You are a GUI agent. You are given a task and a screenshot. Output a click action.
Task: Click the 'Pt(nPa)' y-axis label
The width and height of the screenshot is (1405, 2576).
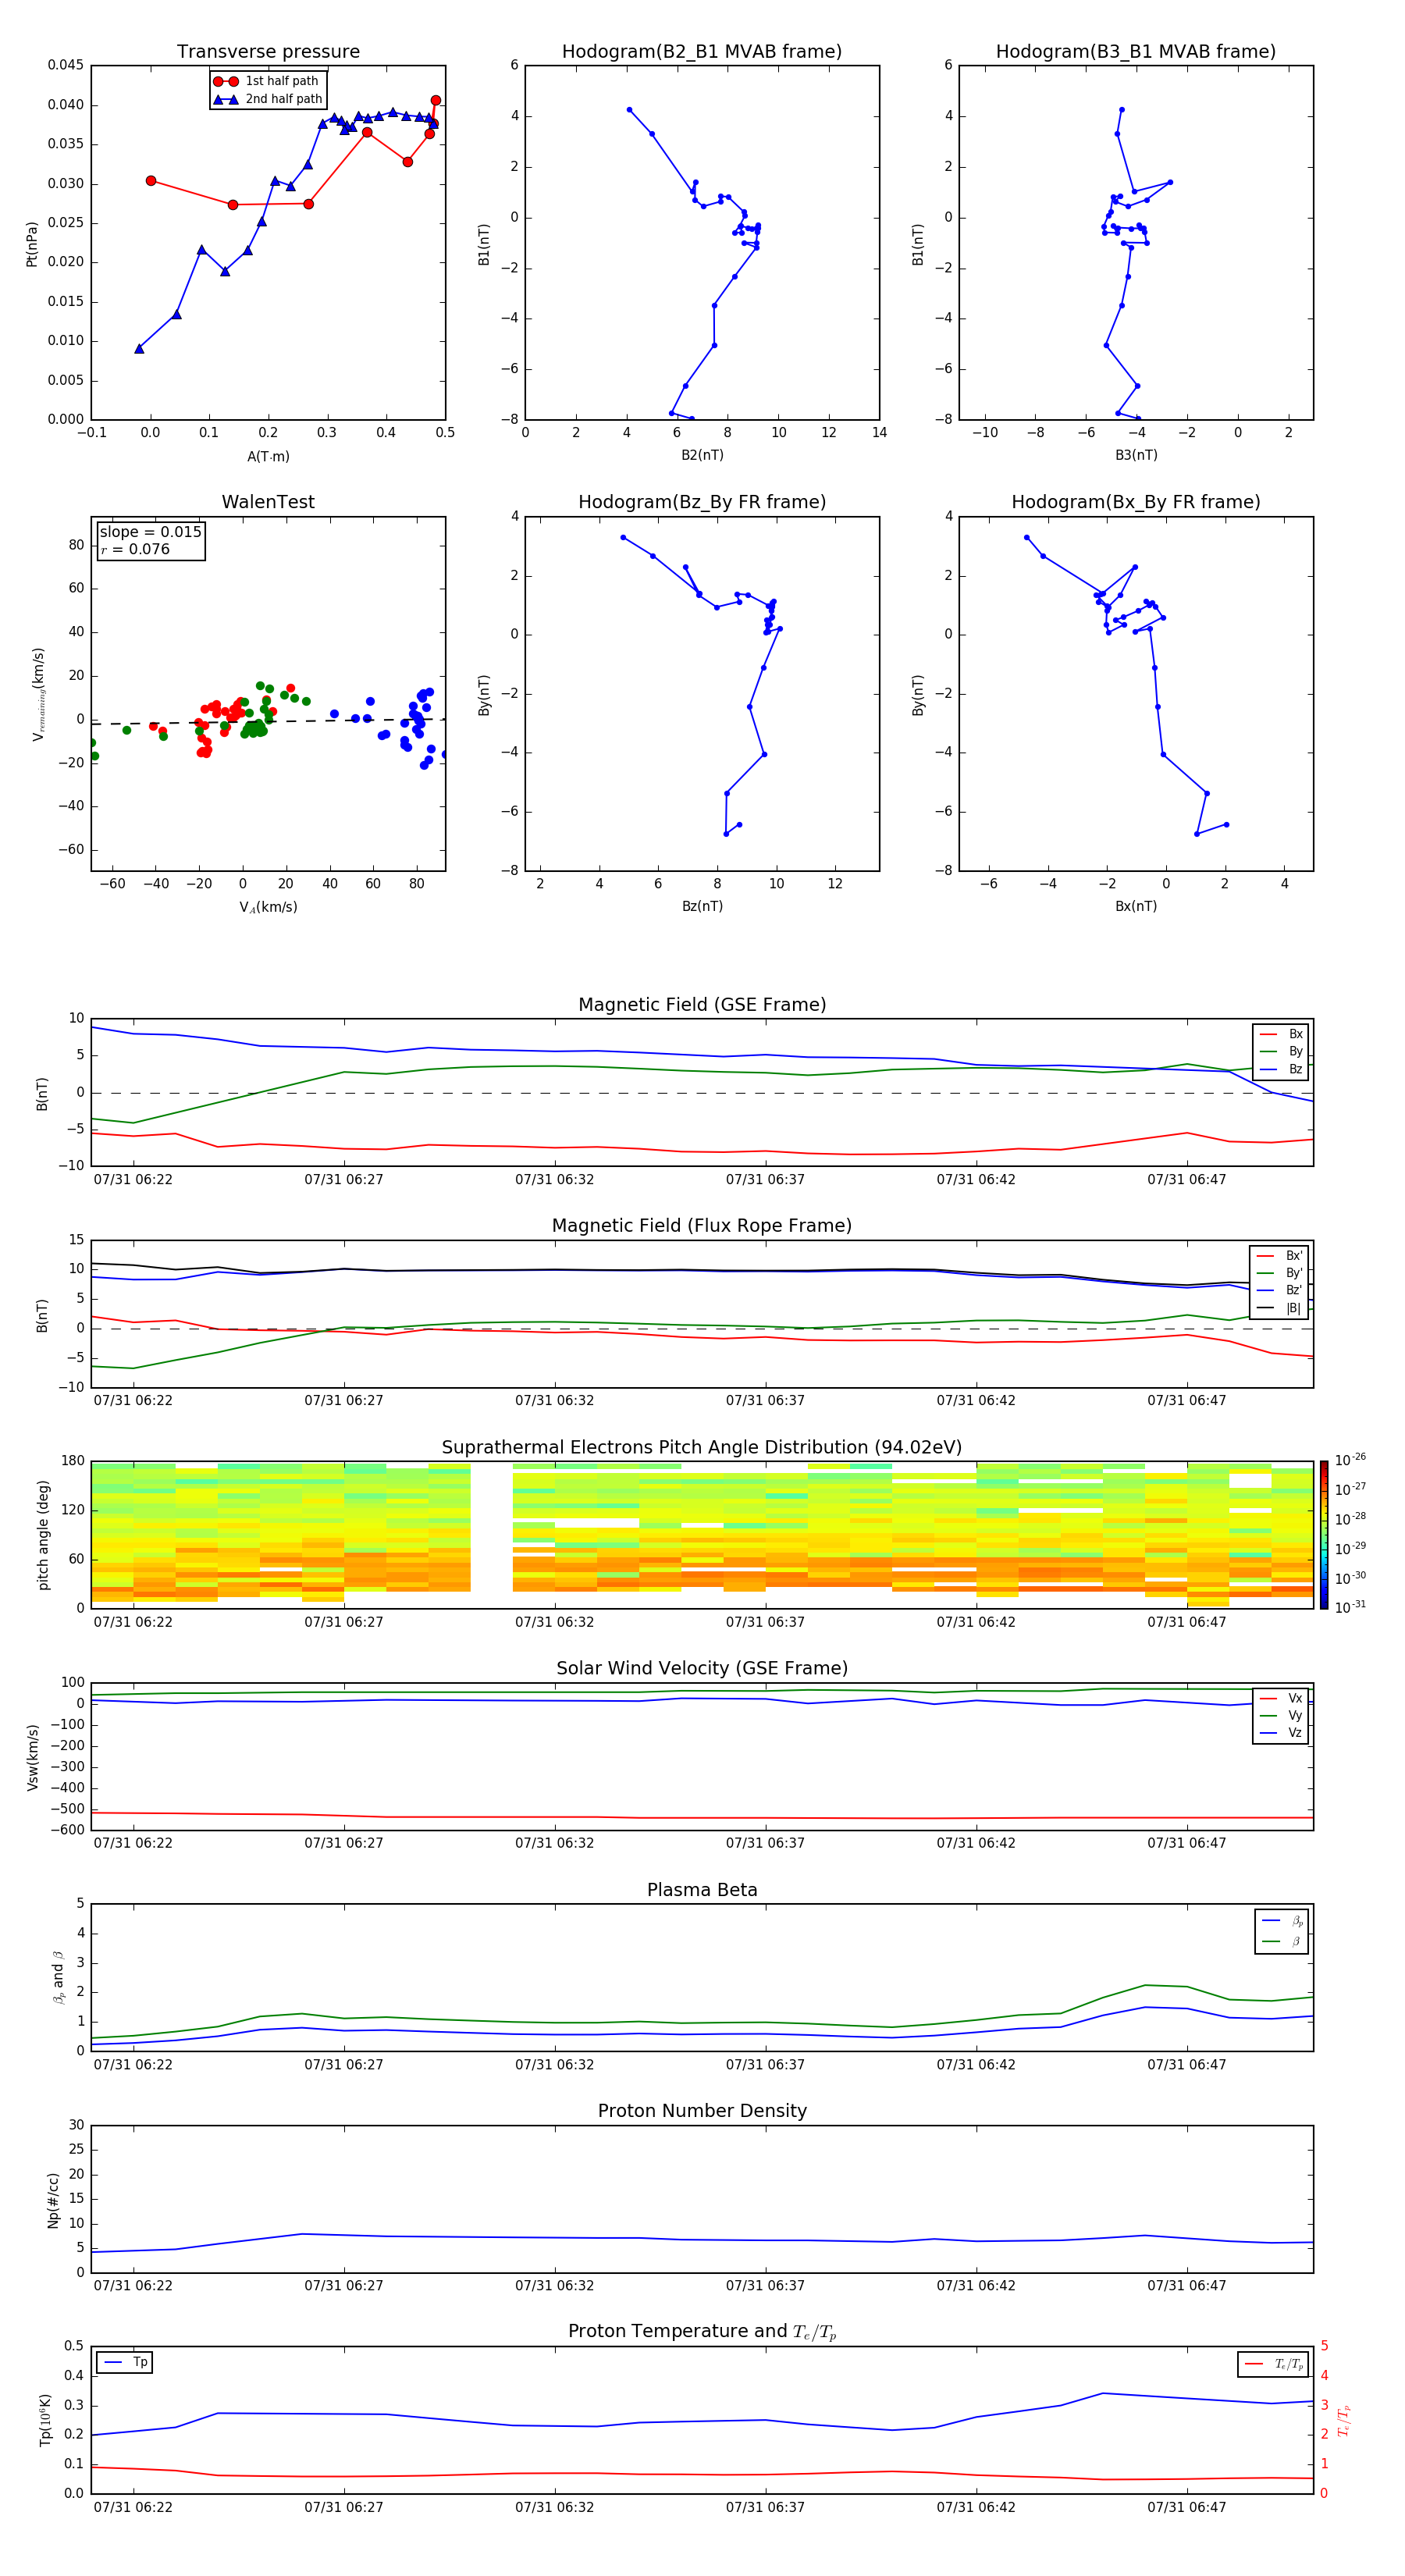[32, 243]
